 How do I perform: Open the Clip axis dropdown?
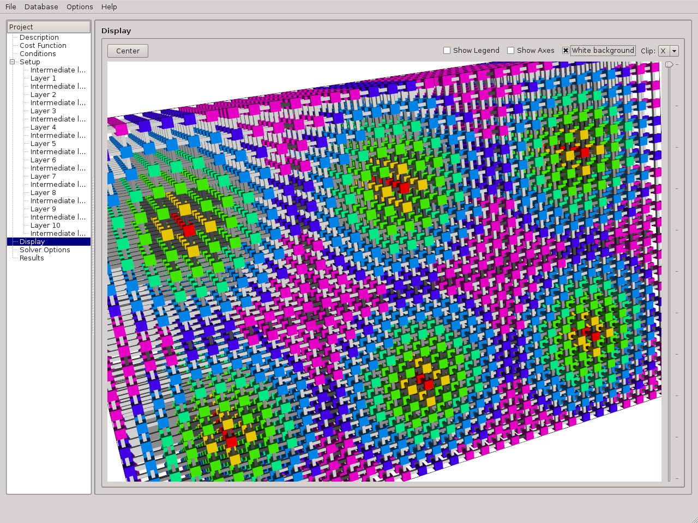click(x=674, y=50)
